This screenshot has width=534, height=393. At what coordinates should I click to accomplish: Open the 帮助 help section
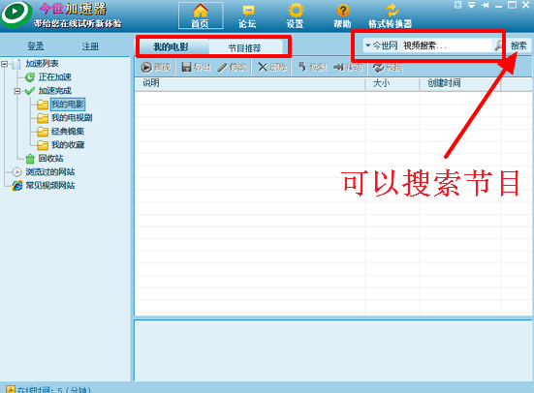pos(342,15)
